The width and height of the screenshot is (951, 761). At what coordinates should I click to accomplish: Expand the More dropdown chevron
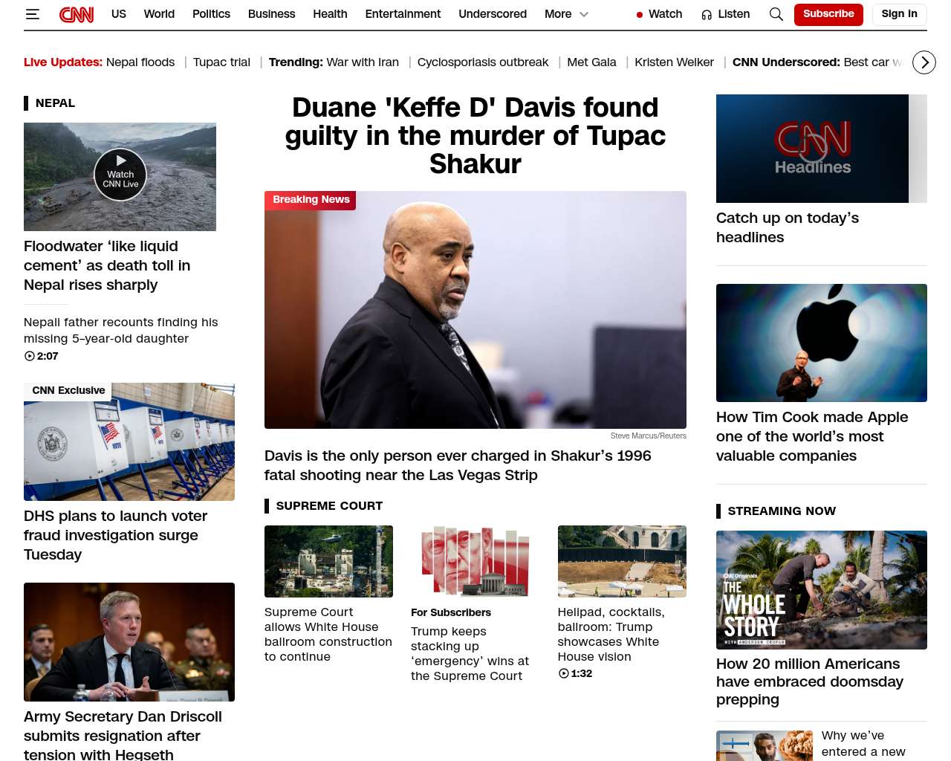[584, 14]
